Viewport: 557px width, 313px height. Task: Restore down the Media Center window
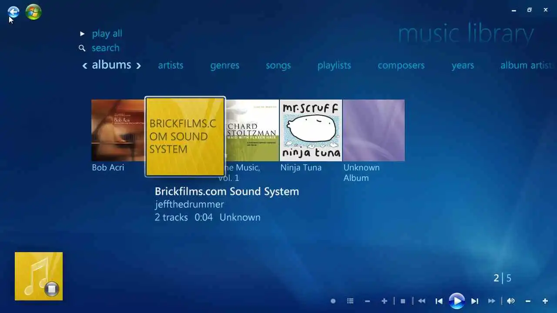pos(530,10)
